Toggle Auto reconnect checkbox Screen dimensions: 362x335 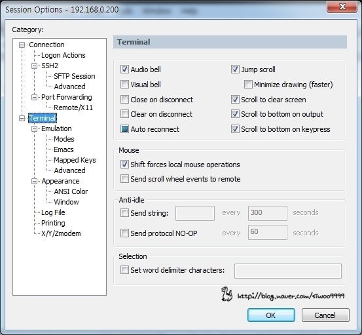point(124,129)
